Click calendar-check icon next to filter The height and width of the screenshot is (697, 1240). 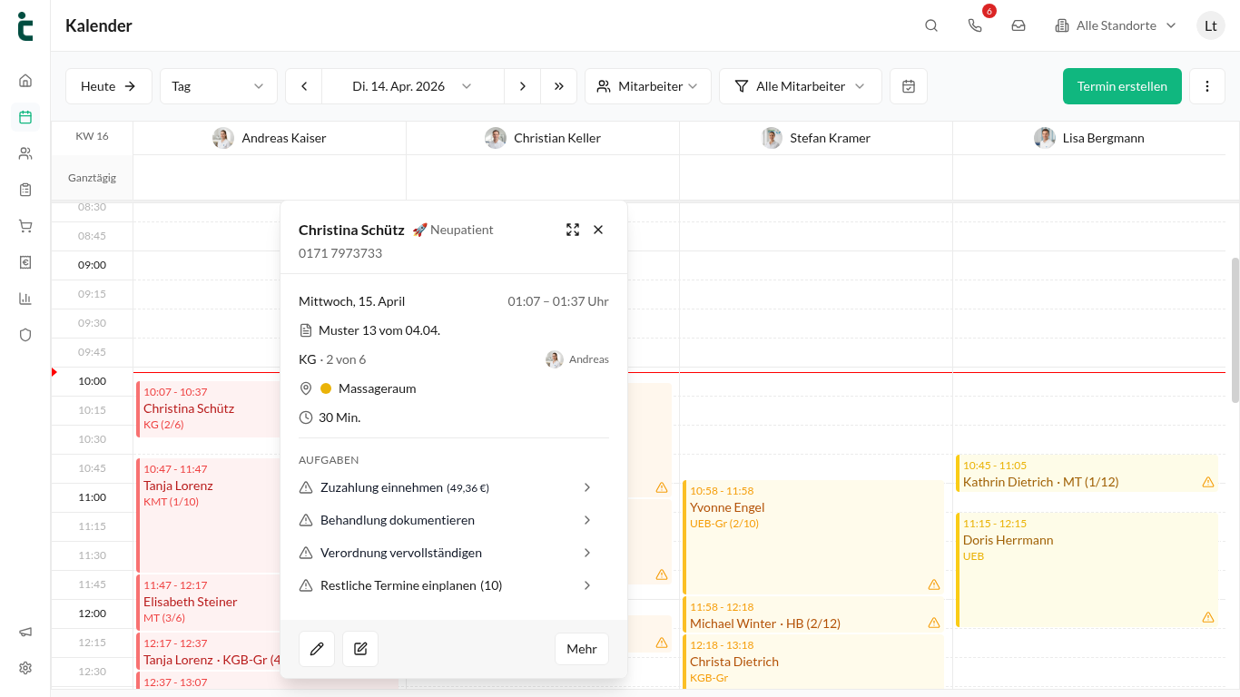[909, 86]
